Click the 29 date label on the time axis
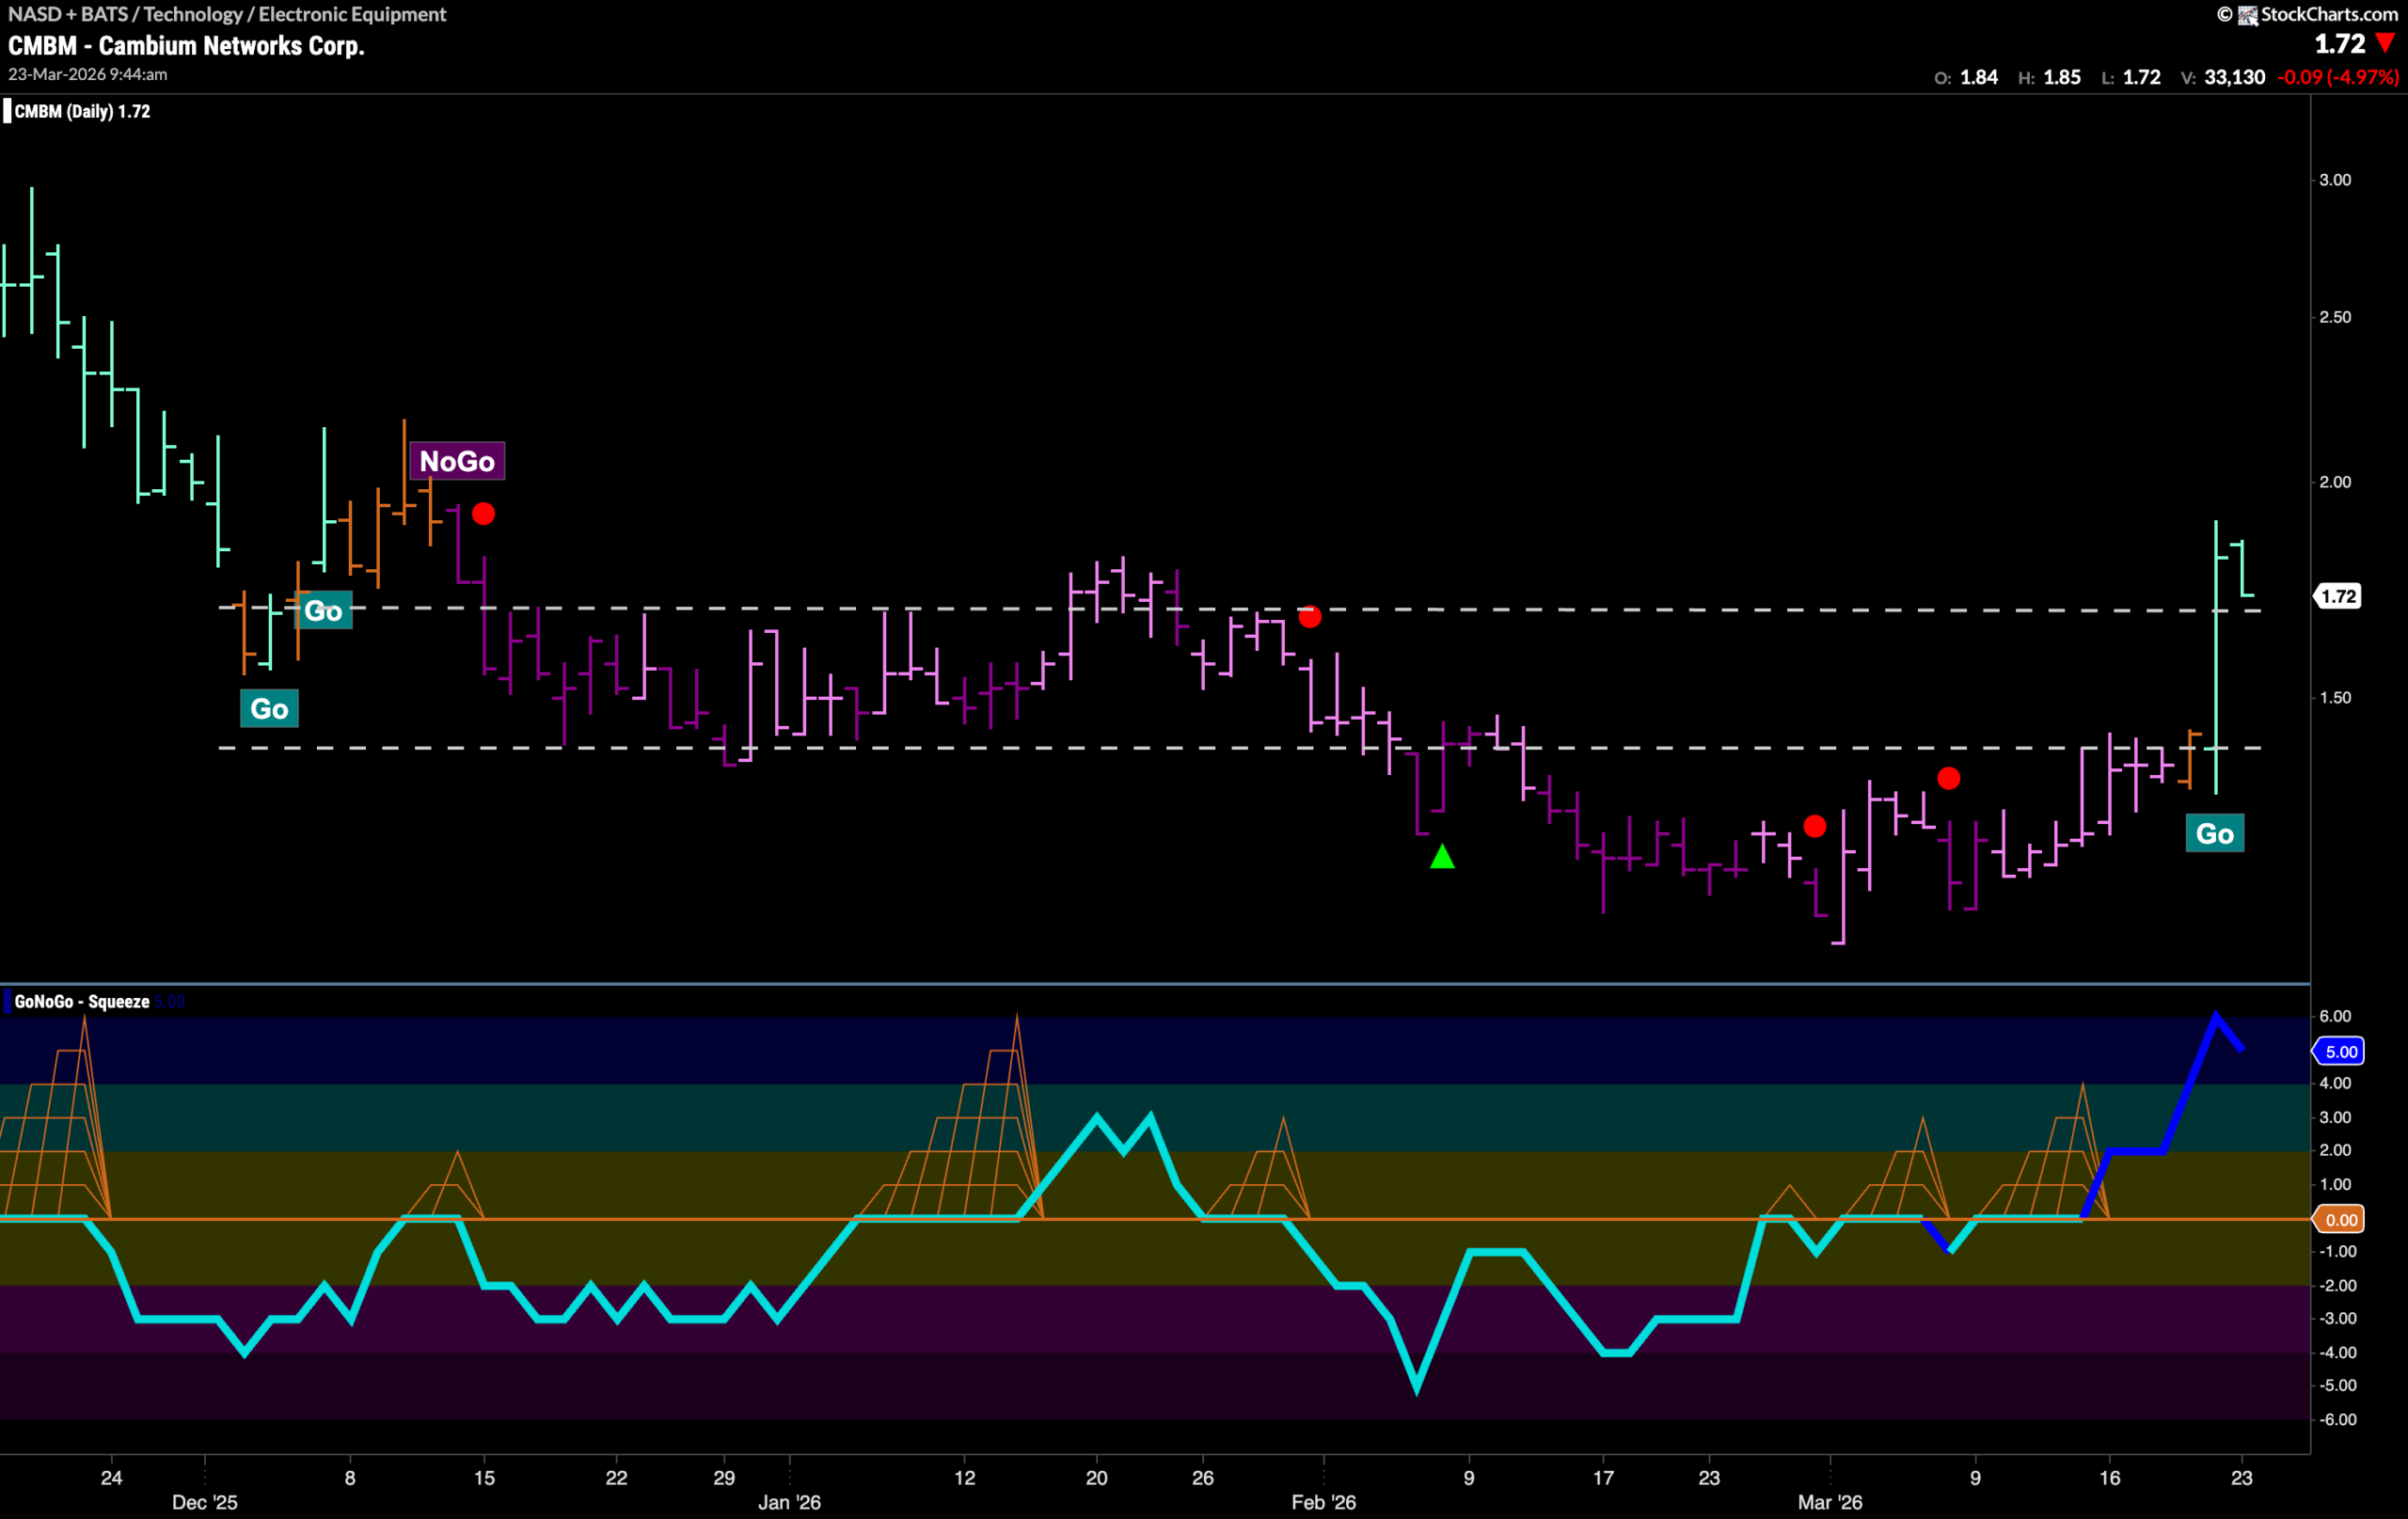This screenshot has height=1519, width=2408. 724,1477
